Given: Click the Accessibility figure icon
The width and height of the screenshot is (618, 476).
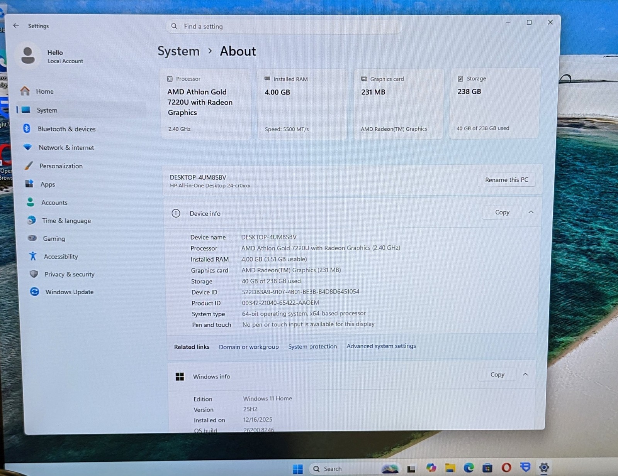Looking at the screenshot, I should pyautogui.click(x=33, y=256).
